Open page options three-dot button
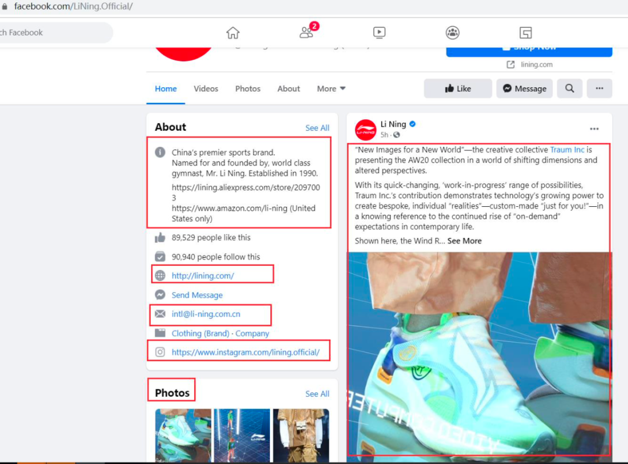Image resolution: width=628 pixels, height=464 pixels. [599, 88]
